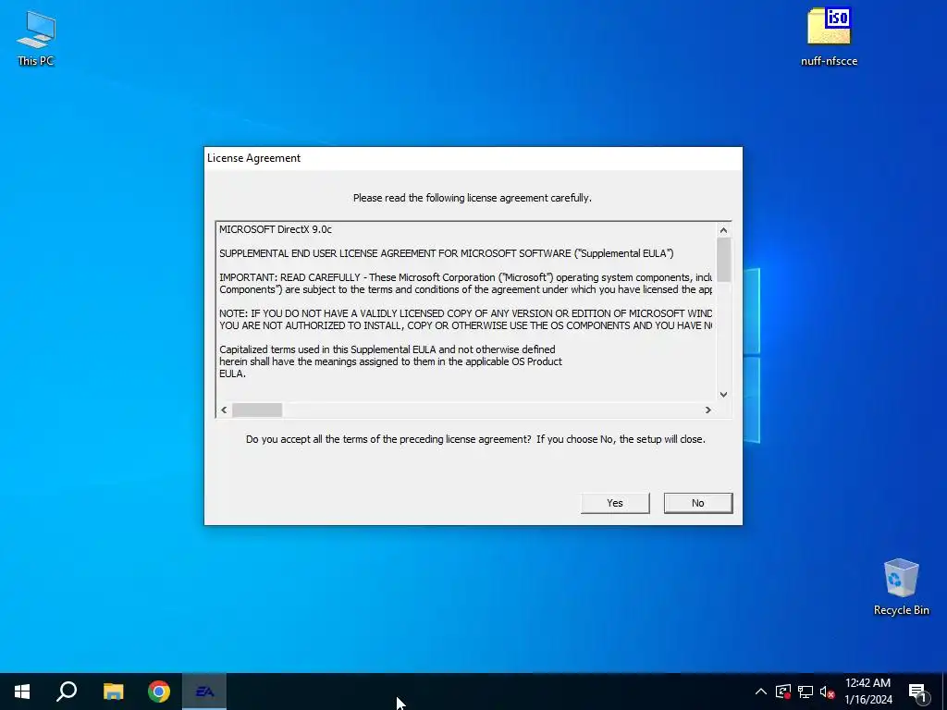Click the license text scroll-up arrow

(x=723, y=230)
